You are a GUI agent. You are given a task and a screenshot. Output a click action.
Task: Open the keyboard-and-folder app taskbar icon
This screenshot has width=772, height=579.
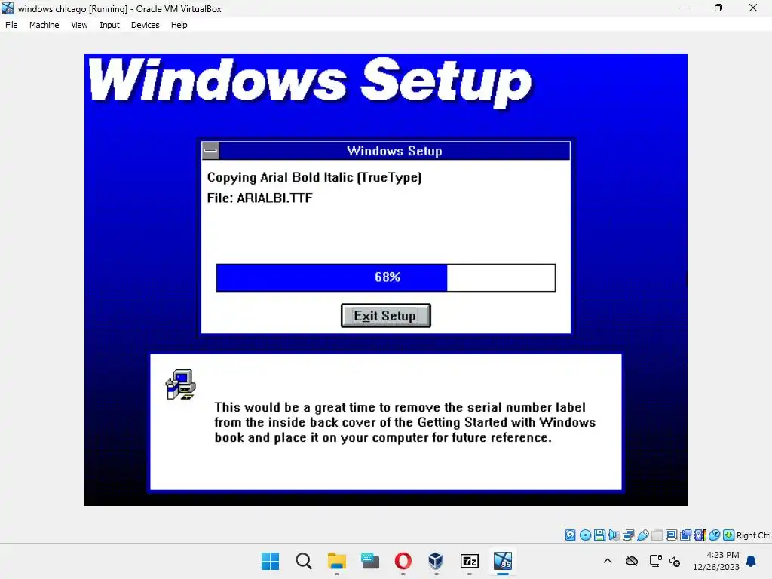click(369, 561)
